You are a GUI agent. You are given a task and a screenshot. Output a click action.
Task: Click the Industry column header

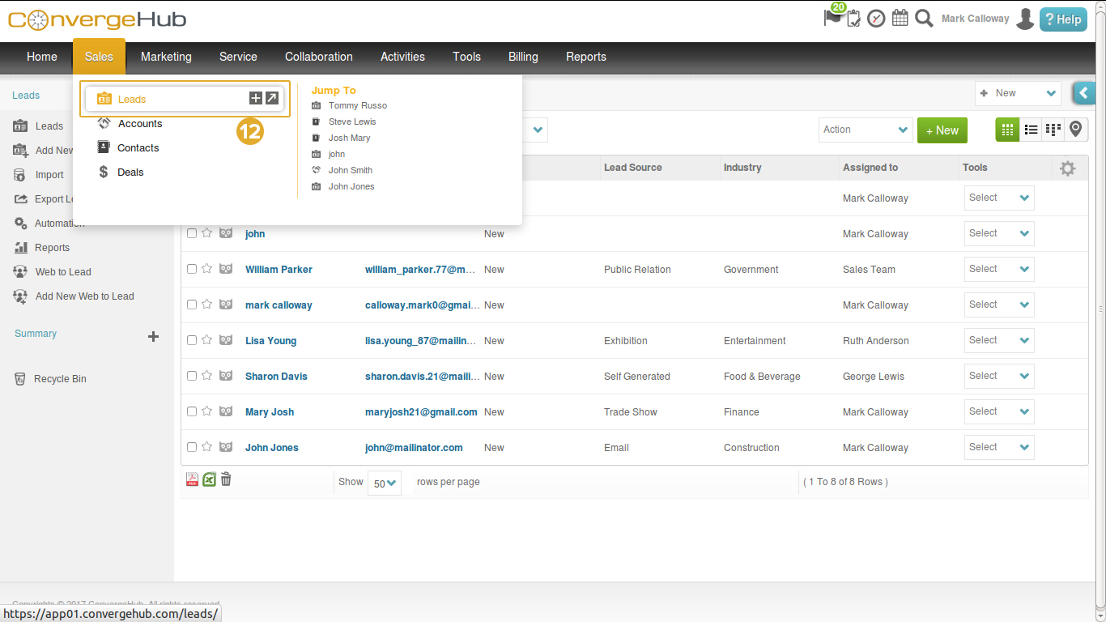click(x=742, y=168)
